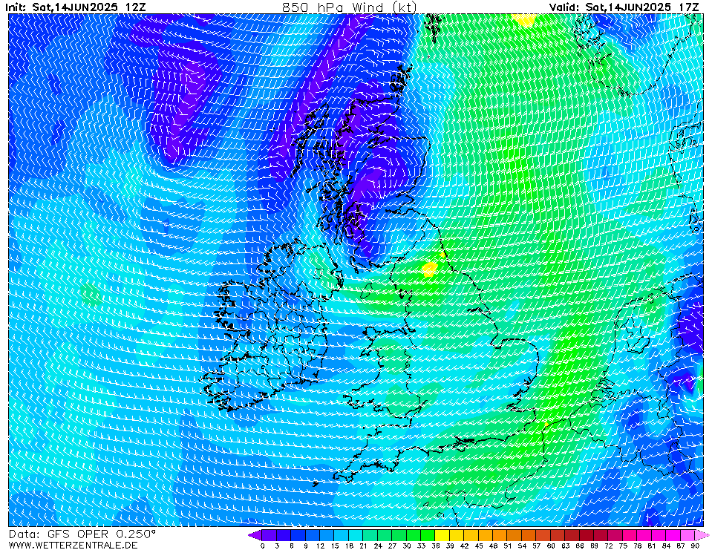Click the yellow wind maximum over northern England
The height and width of the screenshot is (550, 712).
coord(429,269)
